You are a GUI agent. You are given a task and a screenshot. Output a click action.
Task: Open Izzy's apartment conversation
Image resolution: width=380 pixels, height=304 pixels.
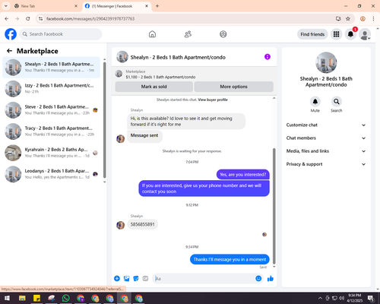coord(51,89)
